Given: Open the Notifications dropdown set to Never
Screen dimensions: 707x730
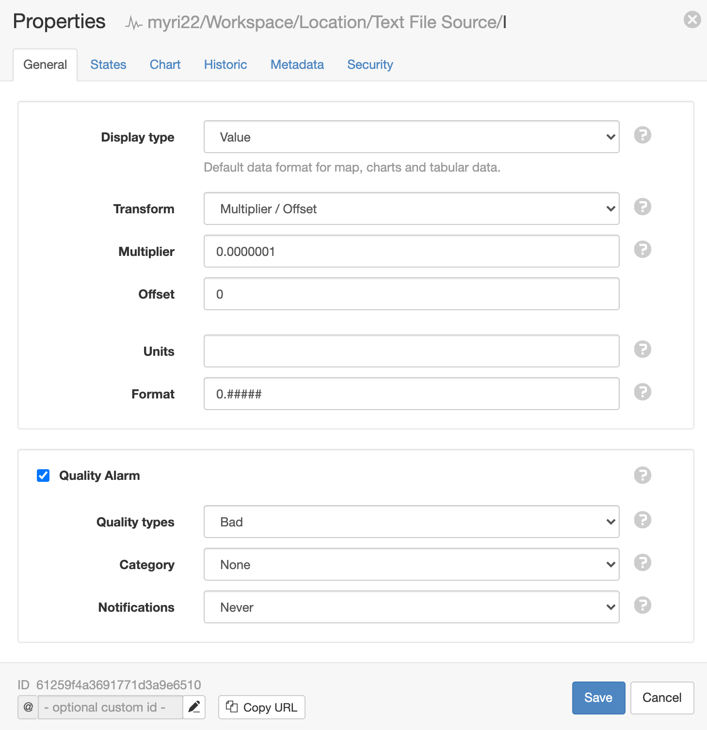Looking at the screenshot, I should pyautogui.click(x=411, y=607).
